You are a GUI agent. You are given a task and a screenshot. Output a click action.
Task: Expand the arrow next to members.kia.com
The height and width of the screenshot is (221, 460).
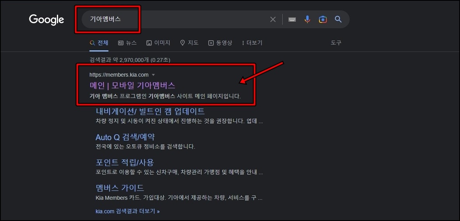pyautogui.click(x=153, y=75)
